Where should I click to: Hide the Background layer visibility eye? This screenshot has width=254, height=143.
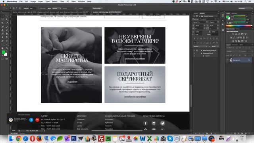pyautogui.click(x=227, y=60)
